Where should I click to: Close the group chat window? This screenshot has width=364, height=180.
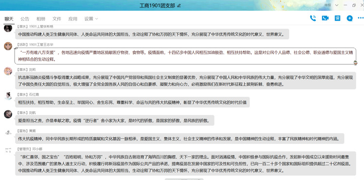(362, 5)
